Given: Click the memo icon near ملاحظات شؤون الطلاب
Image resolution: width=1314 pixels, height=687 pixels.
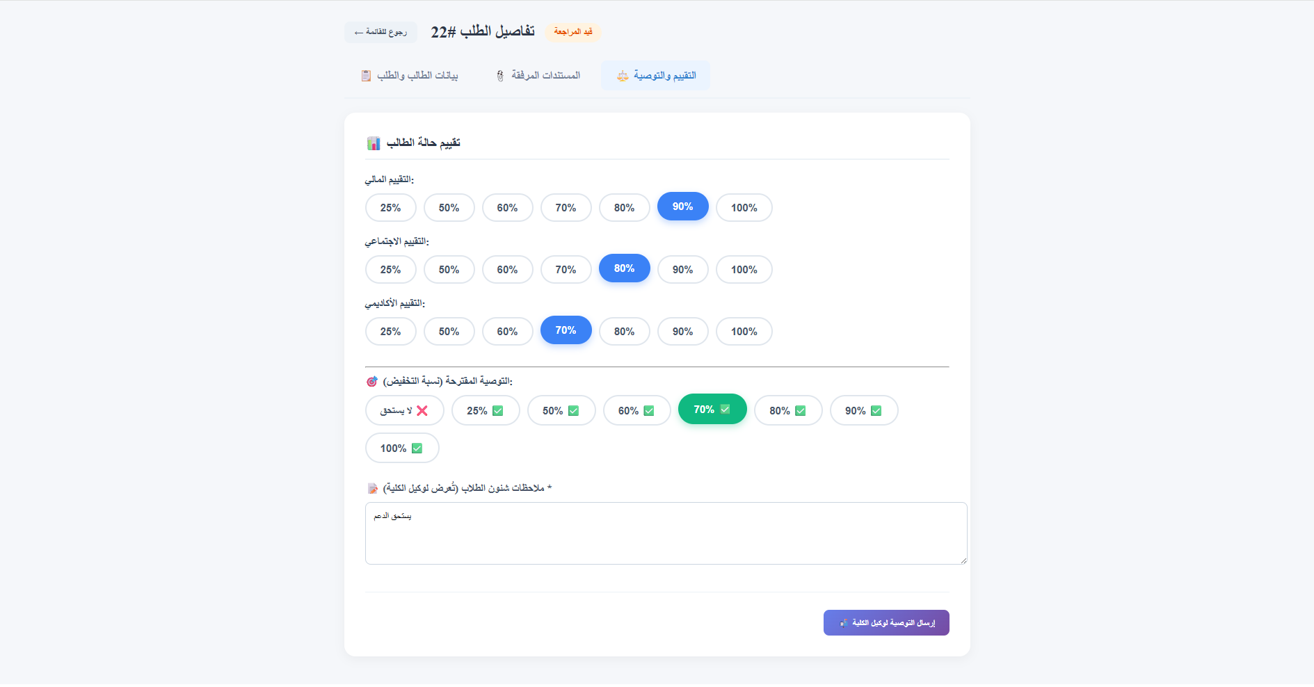Looking at the screenshot, I should (x=373, y=487).
